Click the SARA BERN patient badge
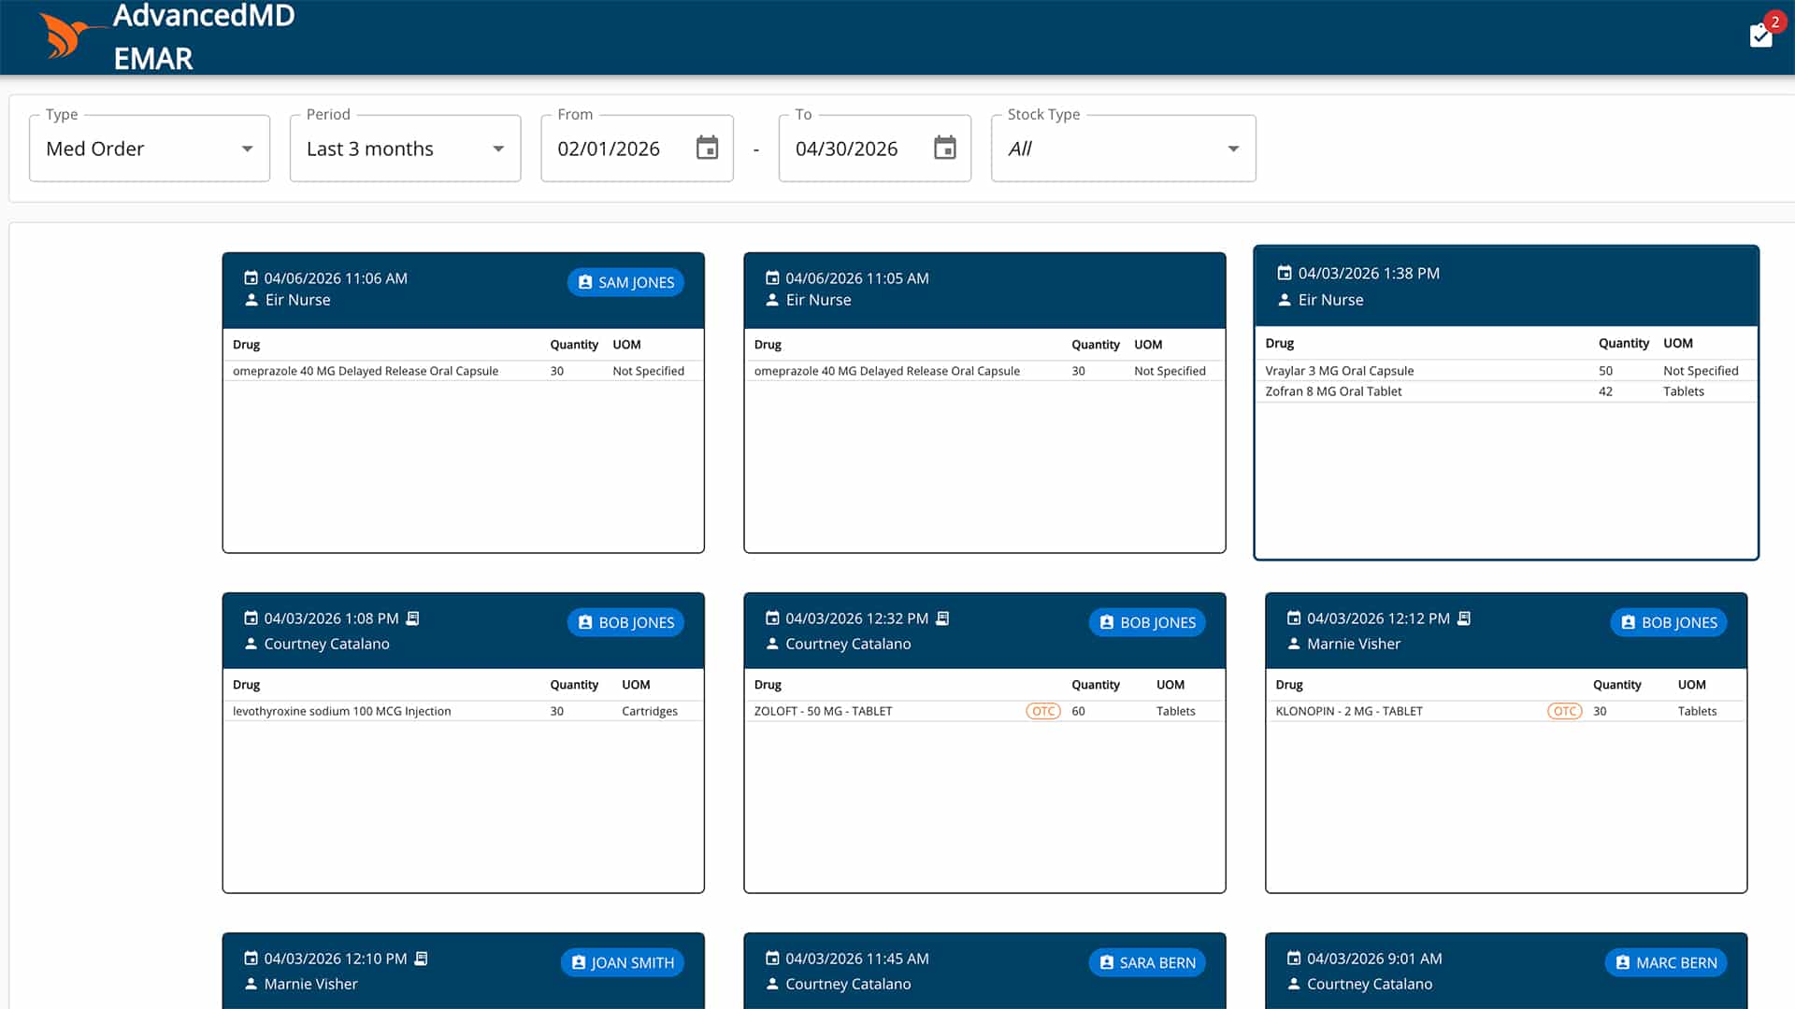The height and width of the screenshot is (1009, 1795). point(1147,962)
